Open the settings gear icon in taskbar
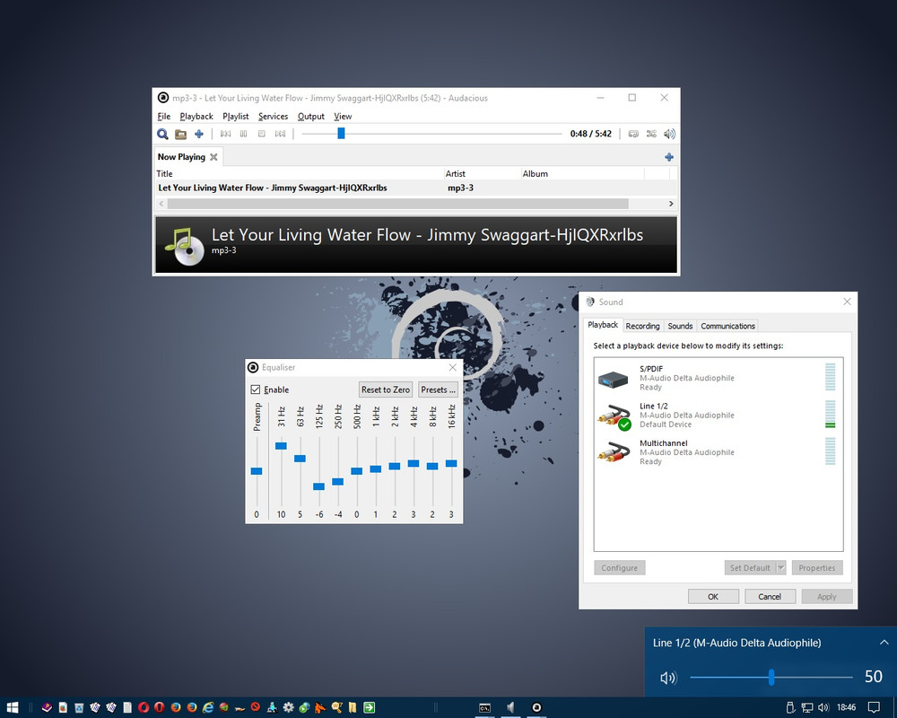Viewport: 897px width, 718px height. tap(288, 708)
